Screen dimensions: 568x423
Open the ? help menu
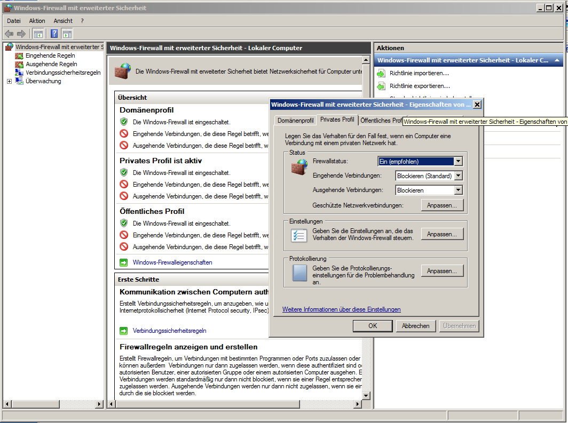[x=82, y=21]
